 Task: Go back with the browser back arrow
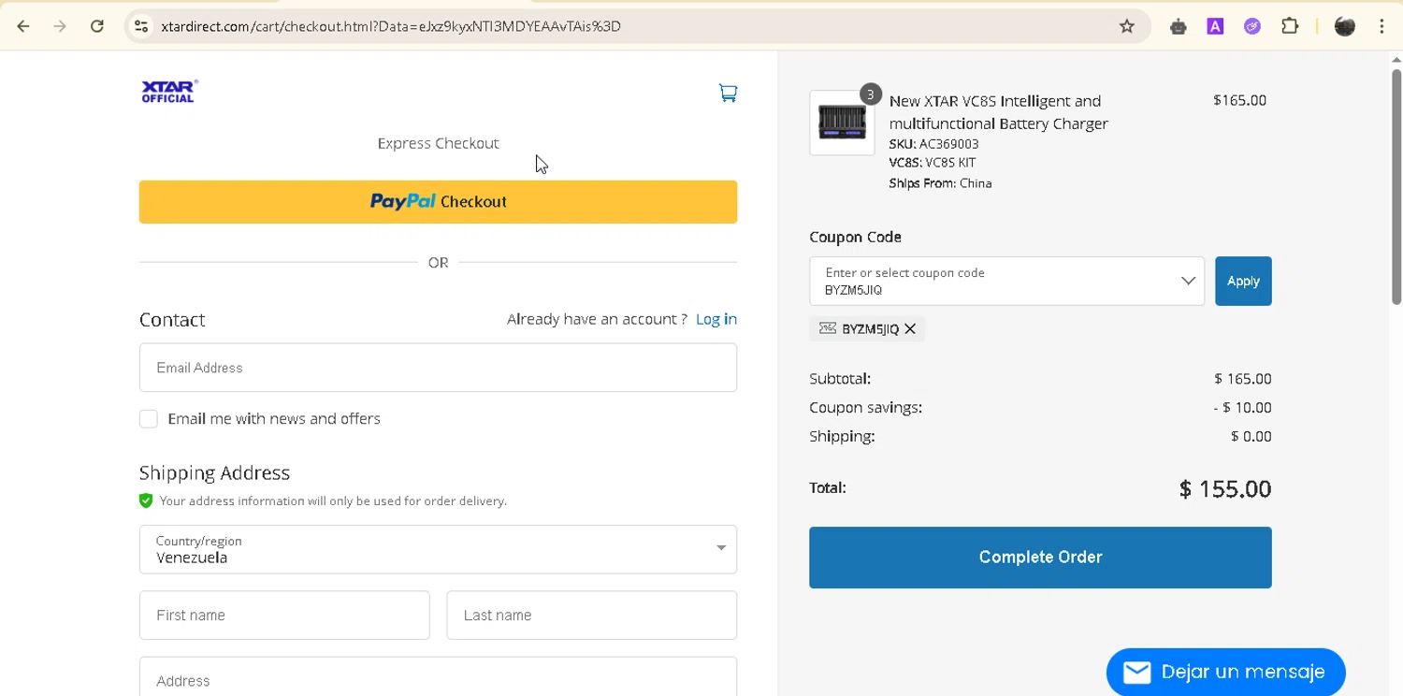click(23, 26)
